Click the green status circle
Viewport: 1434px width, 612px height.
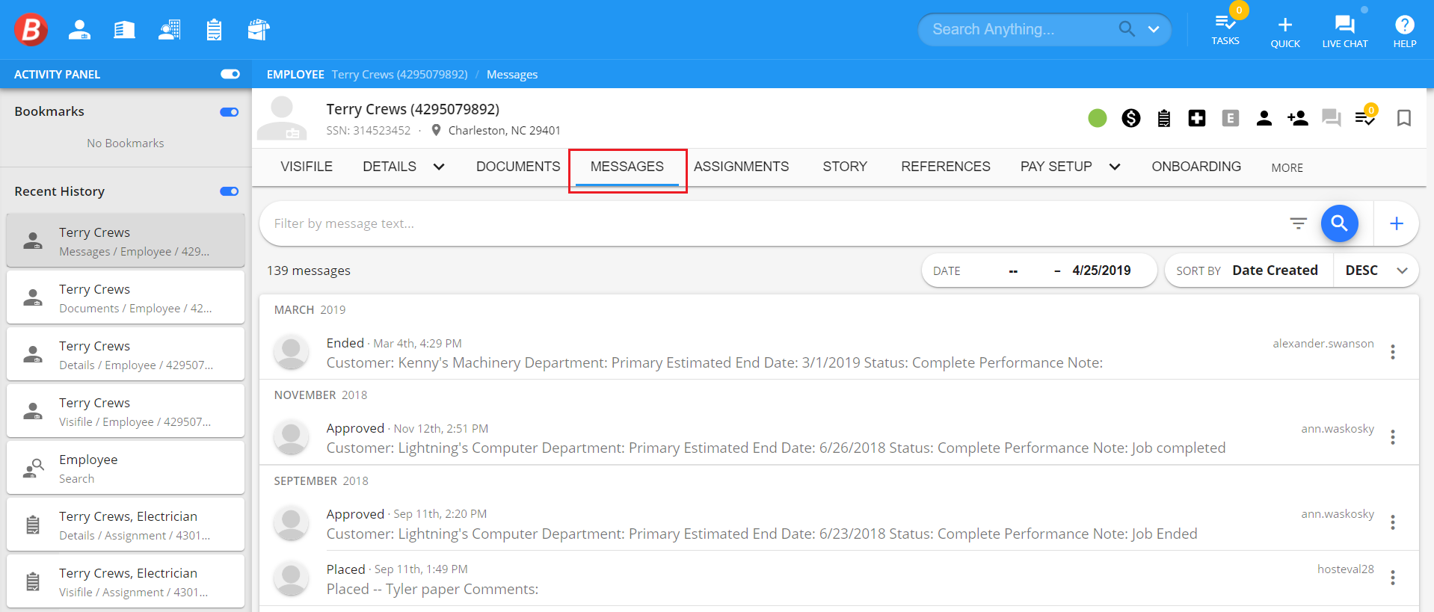[x=1098, y=118]
